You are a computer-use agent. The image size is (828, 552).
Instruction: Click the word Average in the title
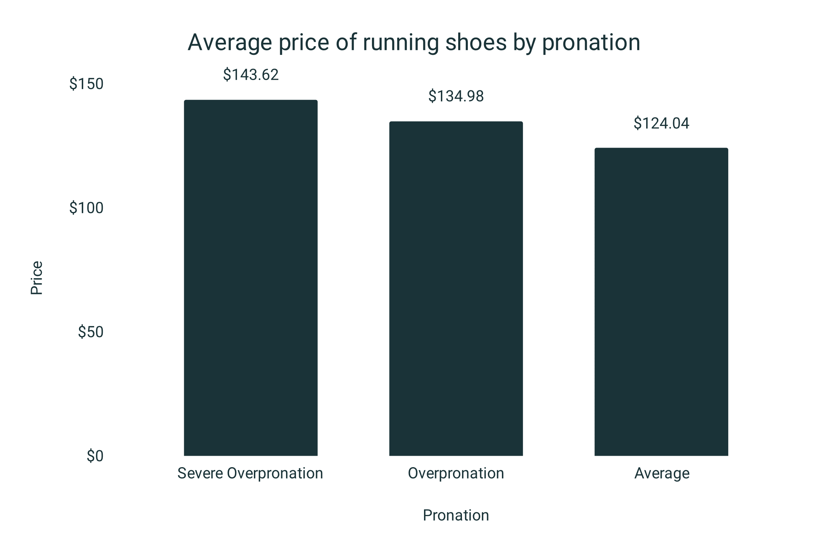230,43
